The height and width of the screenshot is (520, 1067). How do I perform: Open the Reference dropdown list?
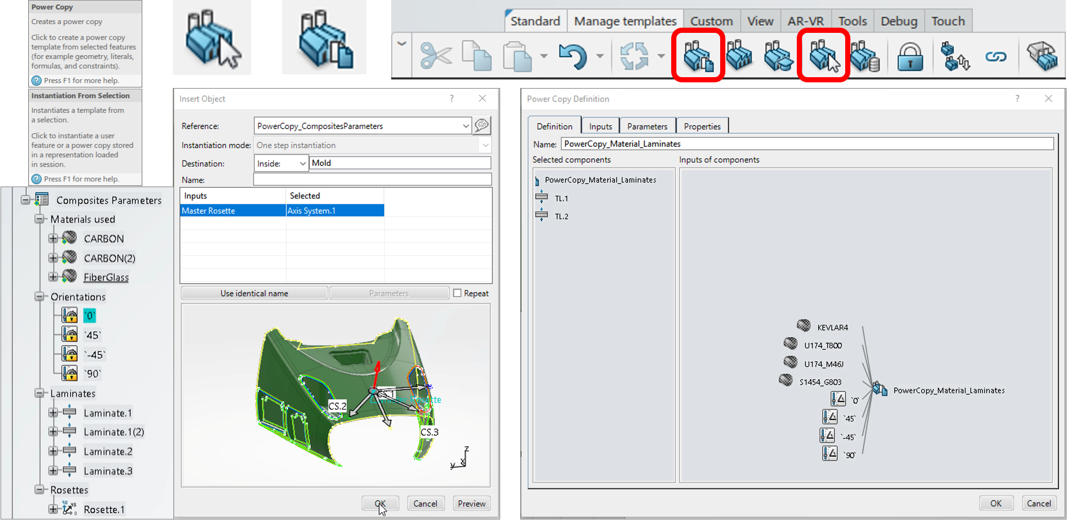(465, 126)
